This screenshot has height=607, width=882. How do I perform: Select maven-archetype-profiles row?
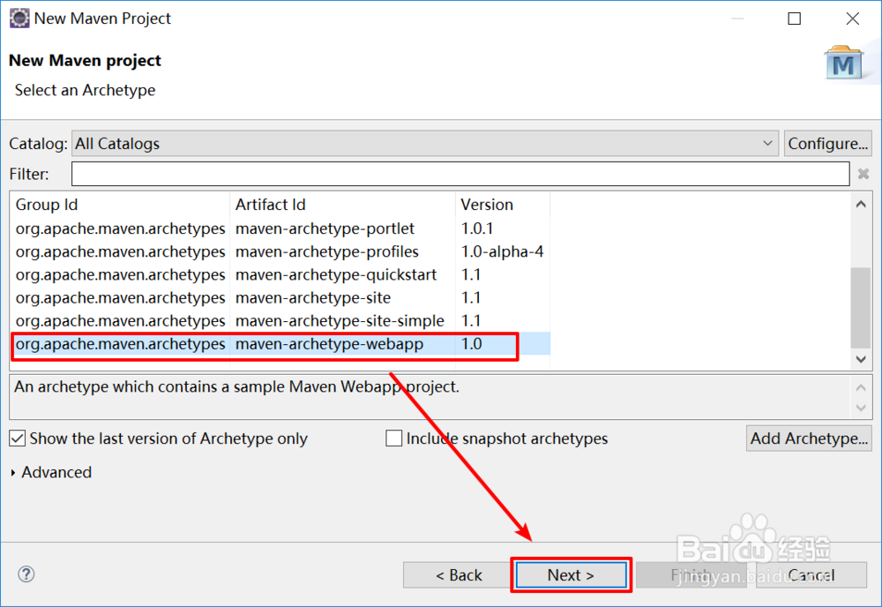coord(280,251)
